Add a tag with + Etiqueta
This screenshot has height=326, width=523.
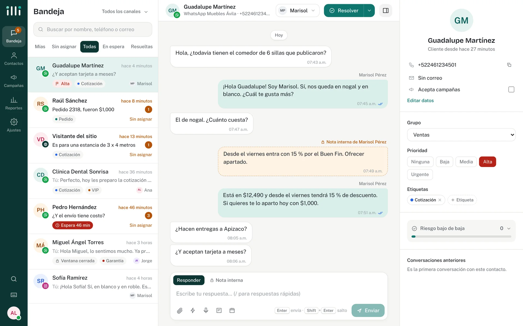[x=462, y=200]
